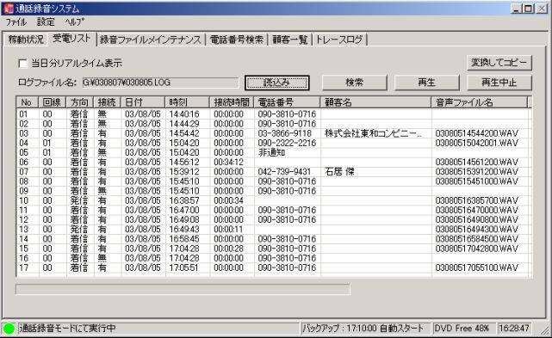Select file 03080515391200.WAV
This screenshot has width=552, height=338.
pos(477,172)
